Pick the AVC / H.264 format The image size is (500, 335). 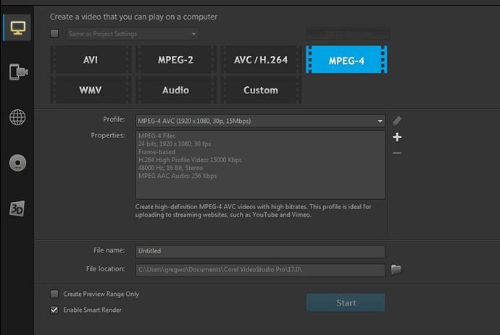pos(261,60)
